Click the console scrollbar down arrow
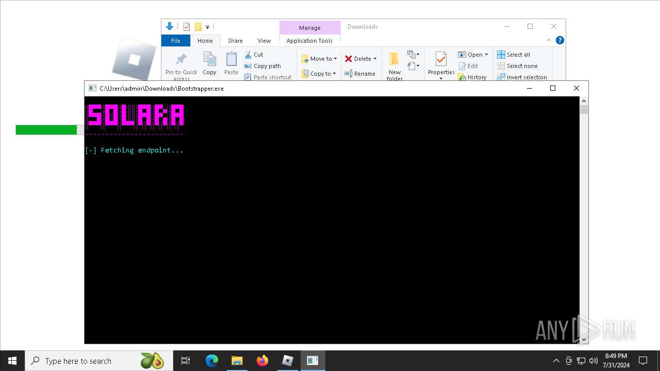 [x=584, y=339]
